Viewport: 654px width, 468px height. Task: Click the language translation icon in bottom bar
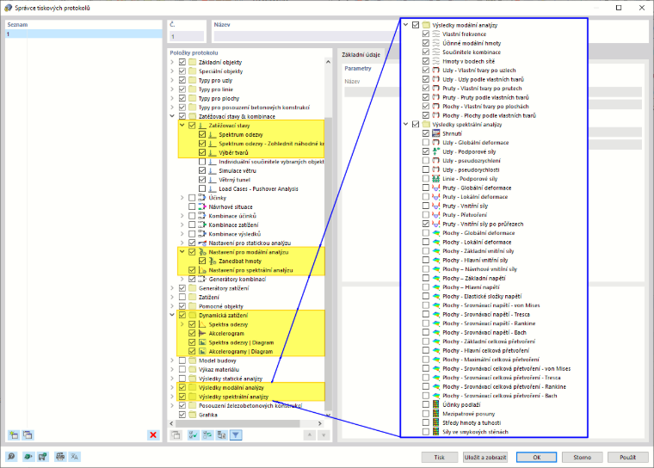[x=75, y=456]
